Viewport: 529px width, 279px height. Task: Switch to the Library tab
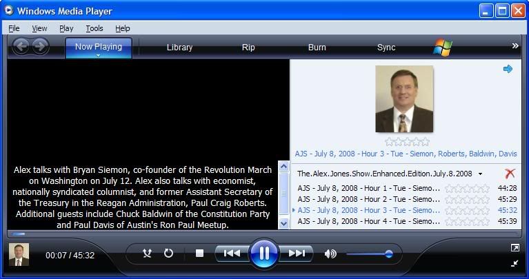[179, 48]
